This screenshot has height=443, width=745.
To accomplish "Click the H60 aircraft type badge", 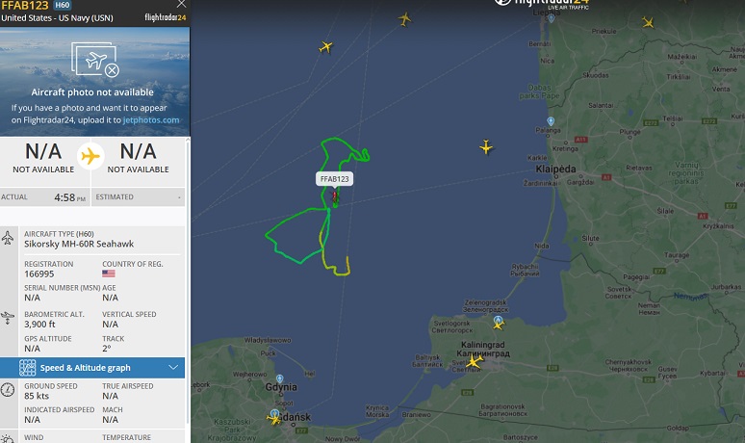I will click(63, 5).
